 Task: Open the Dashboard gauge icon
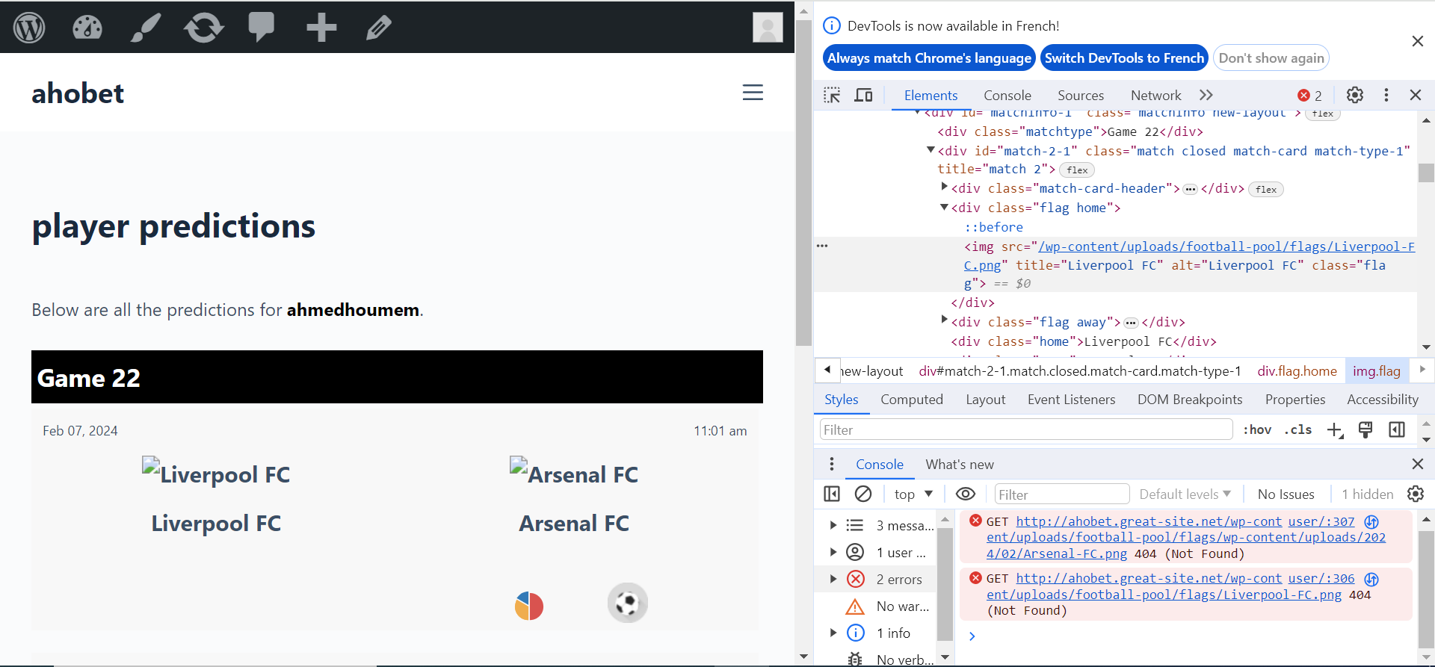(87, 28)
